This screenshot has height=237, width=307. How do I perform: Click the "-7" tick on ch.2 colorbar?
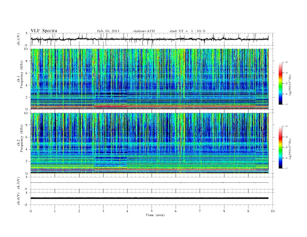(286, 168)
